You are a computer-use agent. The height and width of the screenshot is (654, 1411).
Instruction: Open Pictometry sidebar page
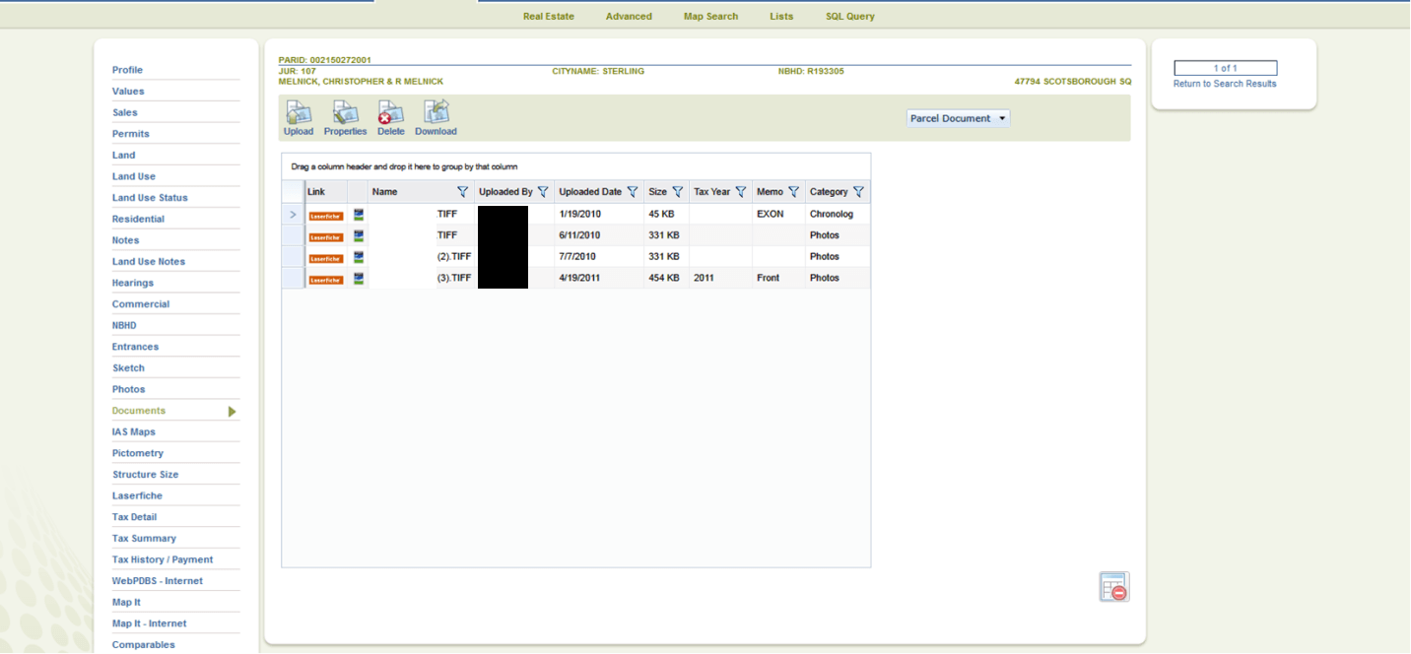(138, 453)
